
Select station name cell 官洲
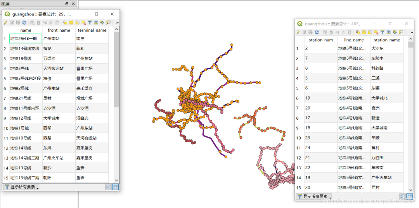click(387, 108)
